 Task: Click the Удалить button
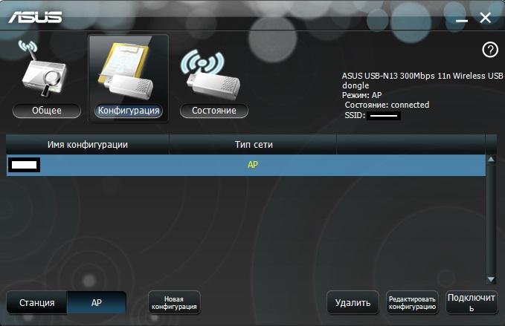click(353, 303)
